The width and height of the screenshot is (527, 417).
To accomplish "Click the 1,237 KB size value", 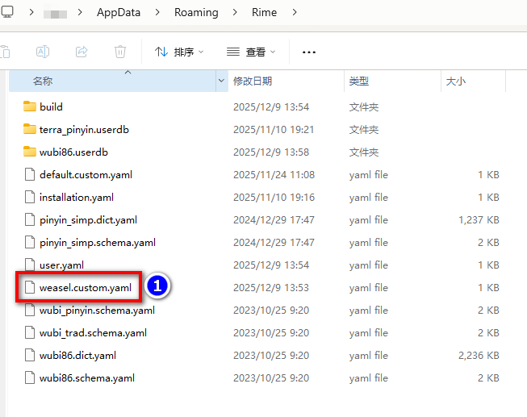I will tap(479, 219).
